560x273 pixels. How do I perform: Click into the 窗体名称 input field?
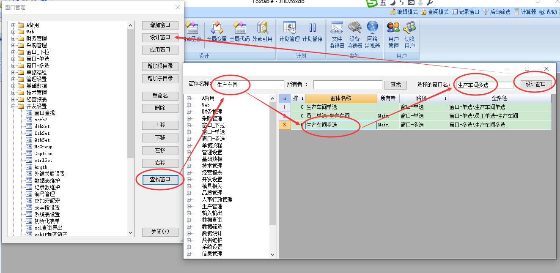[249, 85]
